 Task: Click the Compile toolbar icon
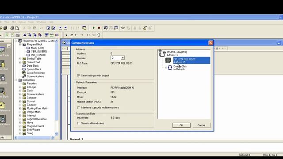point(48,28)
